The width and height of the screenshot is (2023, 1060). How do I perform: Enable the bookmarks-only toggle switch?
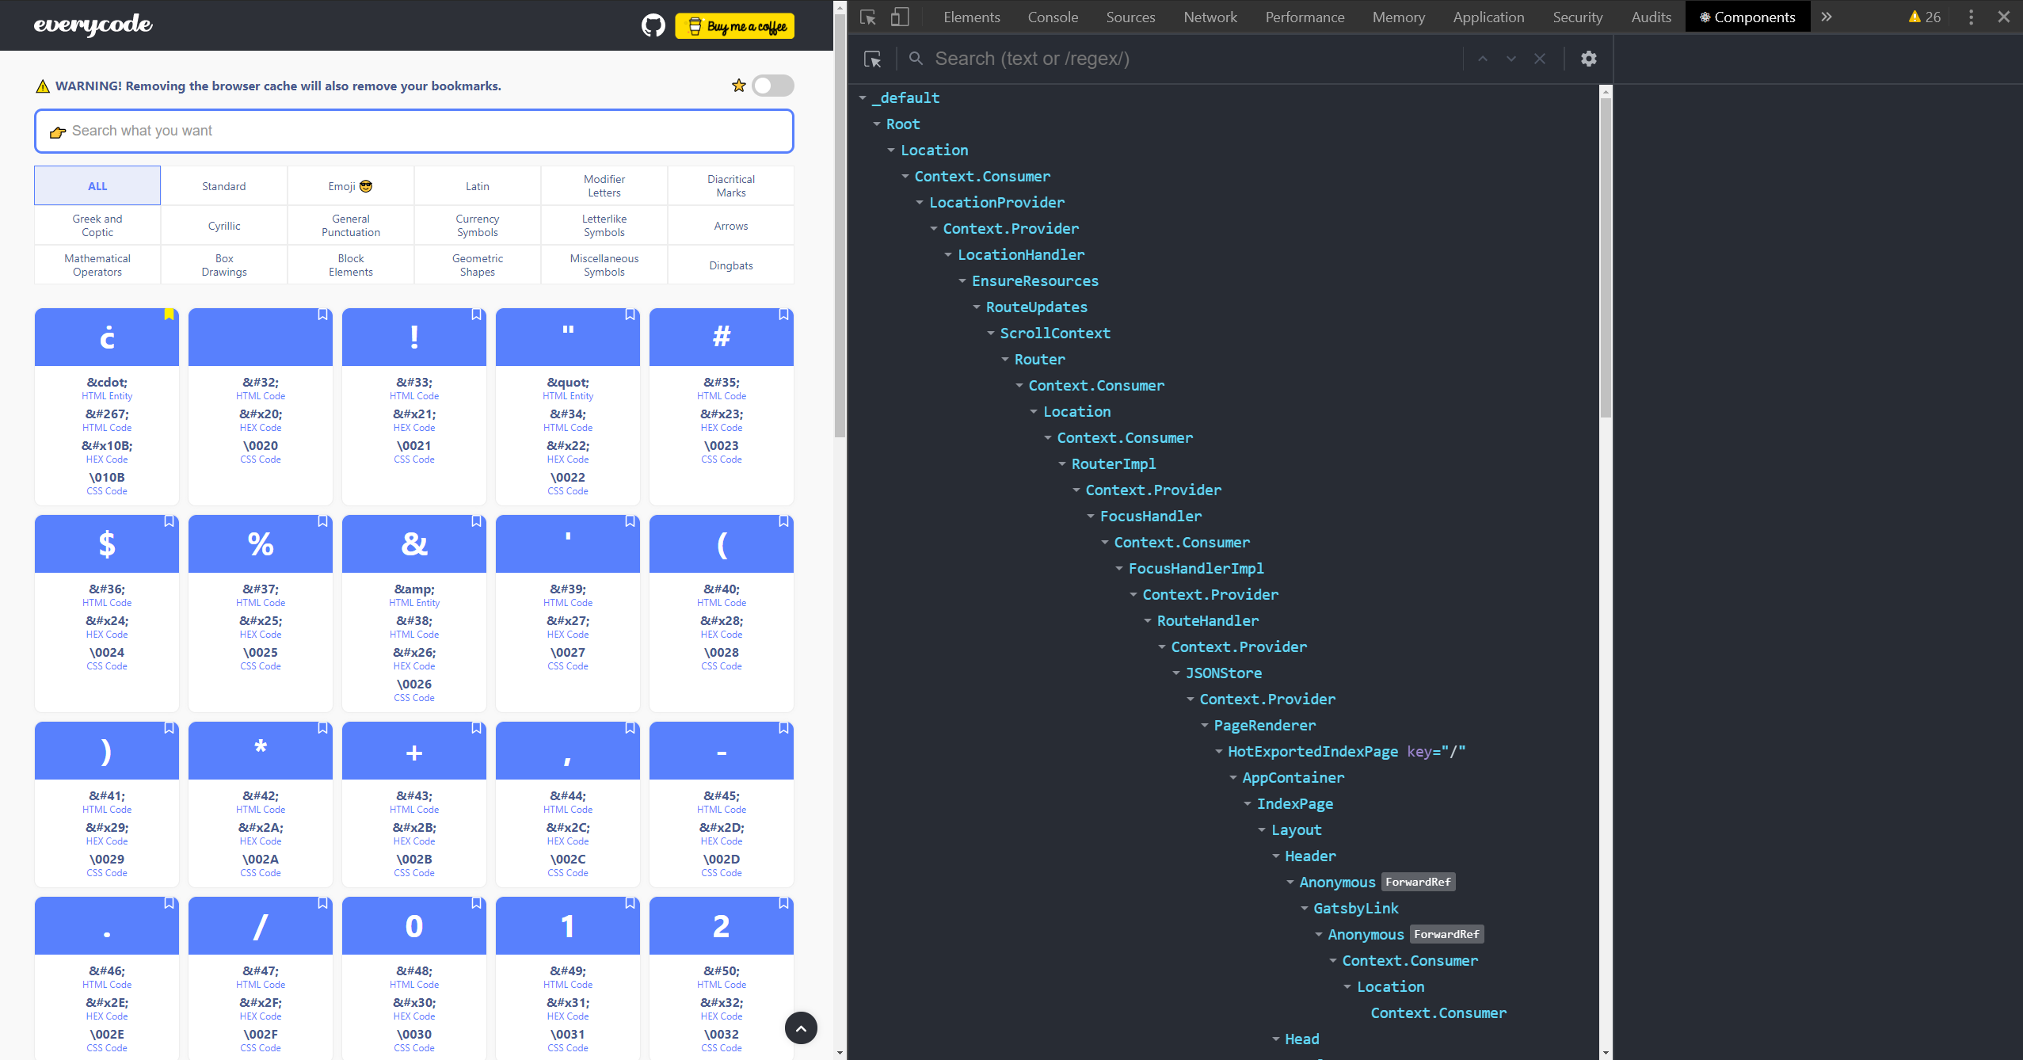click(772, 85)
